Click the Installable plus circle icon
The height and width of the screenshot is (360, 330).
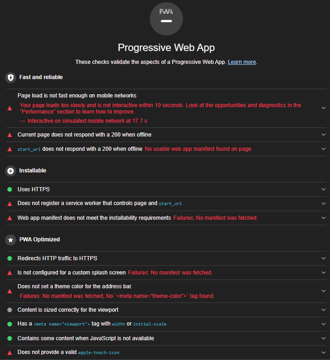11,171
